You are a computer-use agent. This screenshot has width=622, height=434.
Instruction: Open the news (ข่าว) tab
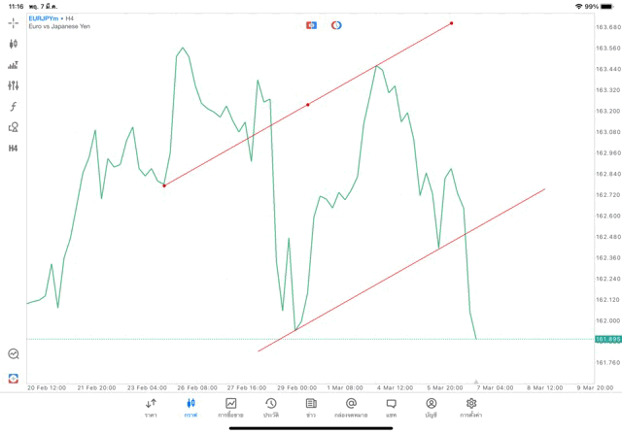(x=311, y=408)
